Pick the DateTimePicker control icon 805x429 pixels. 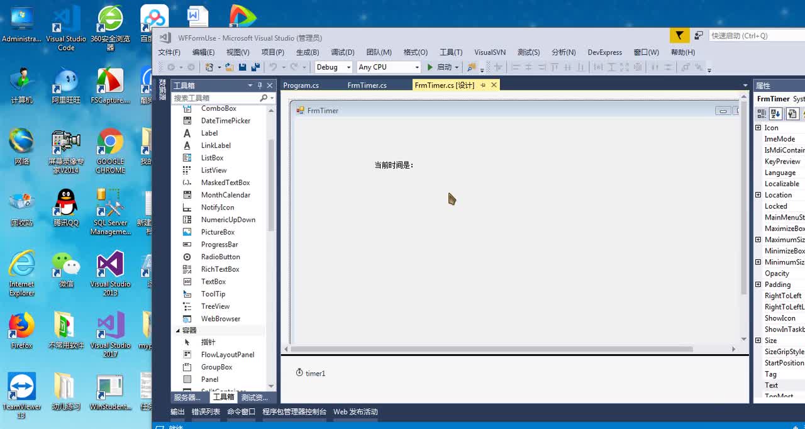[x=187, y=121]
